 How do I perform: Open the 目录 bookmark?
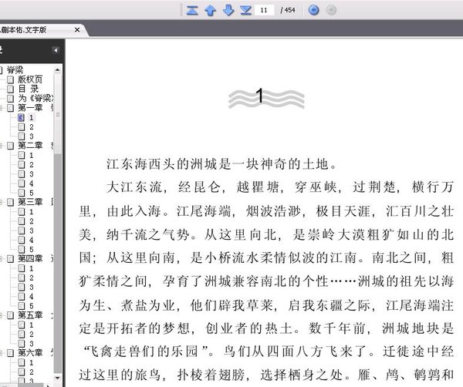(29, 89)
